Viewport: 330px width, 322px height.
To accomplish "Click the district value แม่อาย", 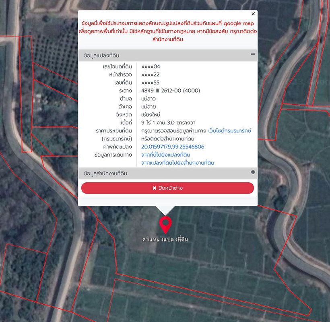I will [148, 107].
